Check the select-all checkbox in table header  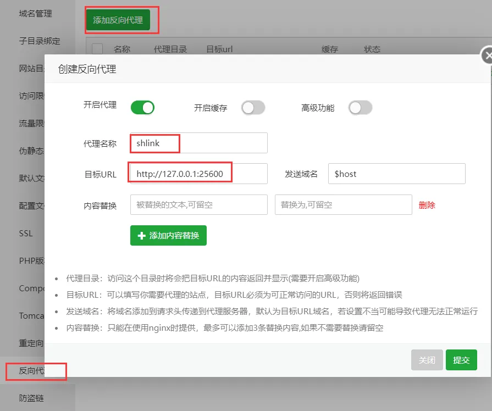coord(97,49)
